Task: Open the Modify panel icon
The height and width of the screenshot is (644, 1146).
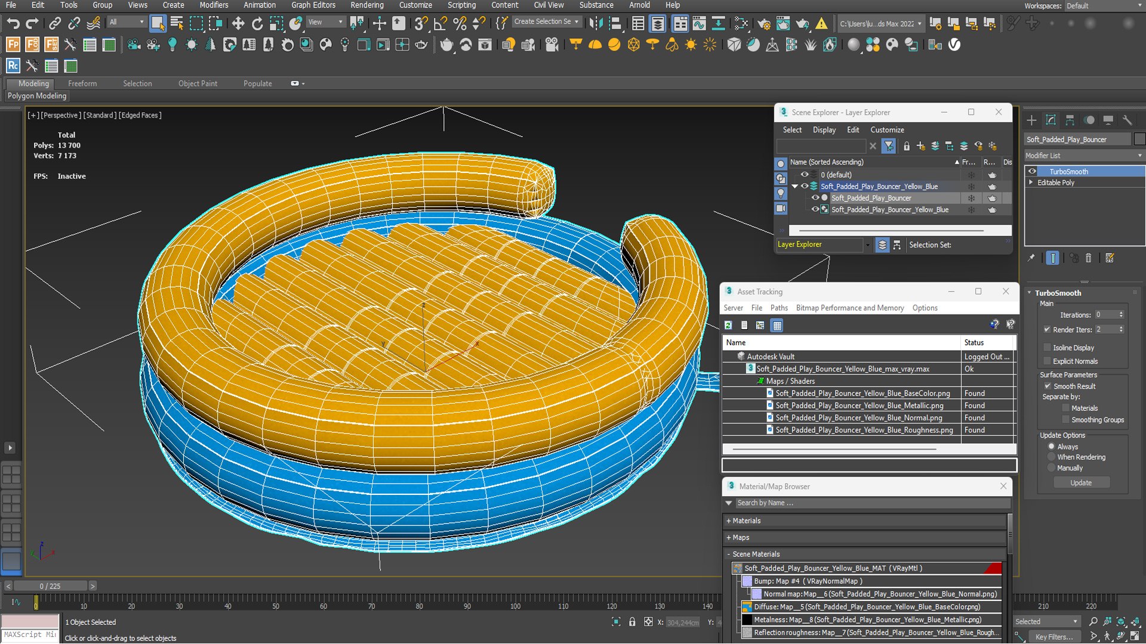Action: click(1050, 120)
